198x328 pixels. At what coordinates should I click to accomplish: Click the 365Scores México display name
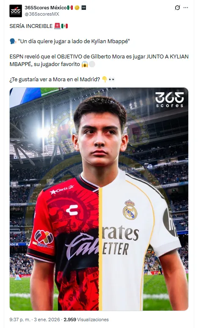coord(46,8)
